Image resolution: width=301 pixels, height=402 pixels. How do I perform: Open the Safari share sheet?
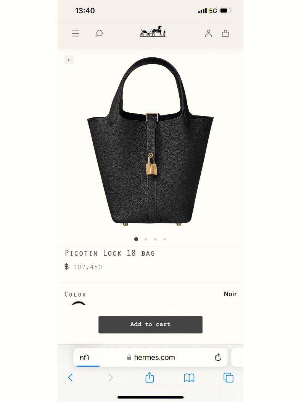150,378
